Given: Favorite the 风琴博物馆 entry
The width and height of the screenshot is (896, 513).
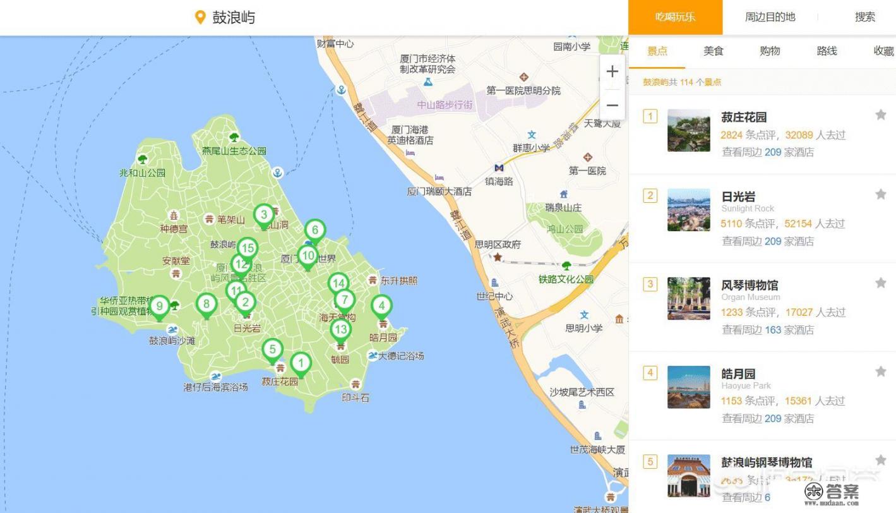Looking at the screenshot, I should pos(881,283).
